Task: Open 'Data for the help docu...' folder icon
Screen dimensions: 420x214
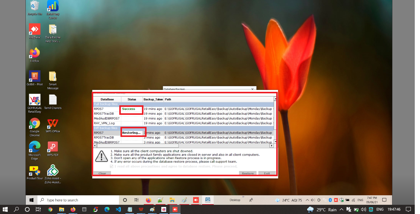Action: coord(53,33)
